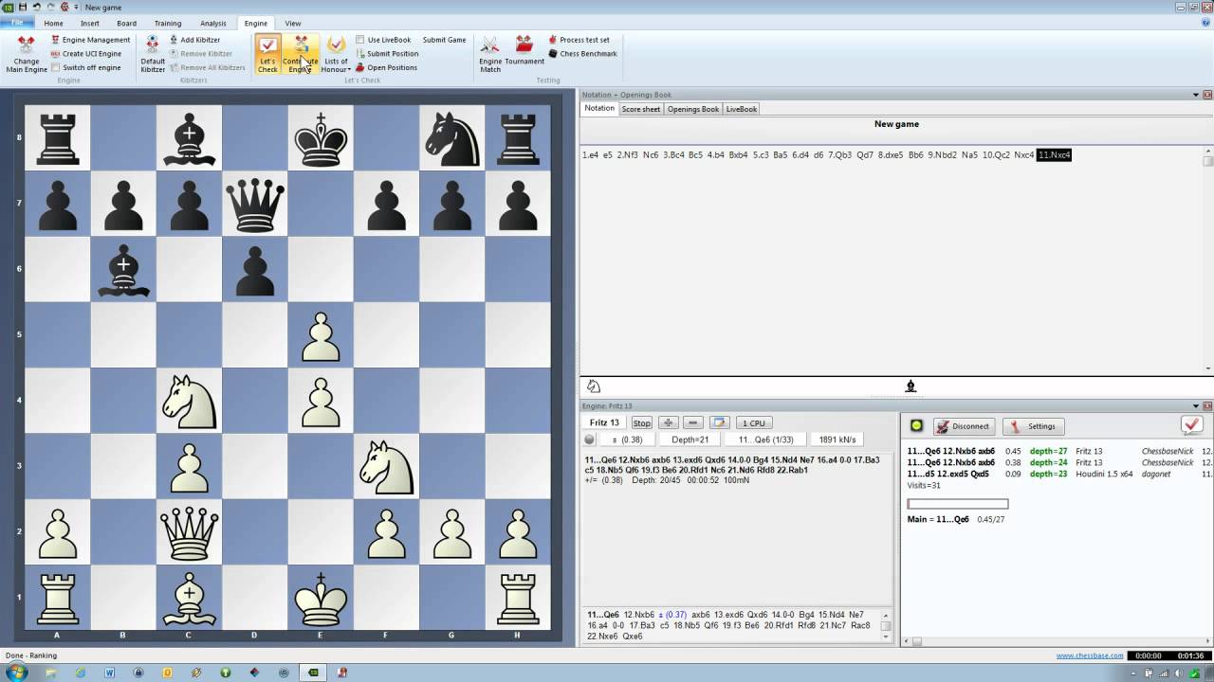Click the undo icon in title bar
This screenshot has height=682, width=1214.
37,7
